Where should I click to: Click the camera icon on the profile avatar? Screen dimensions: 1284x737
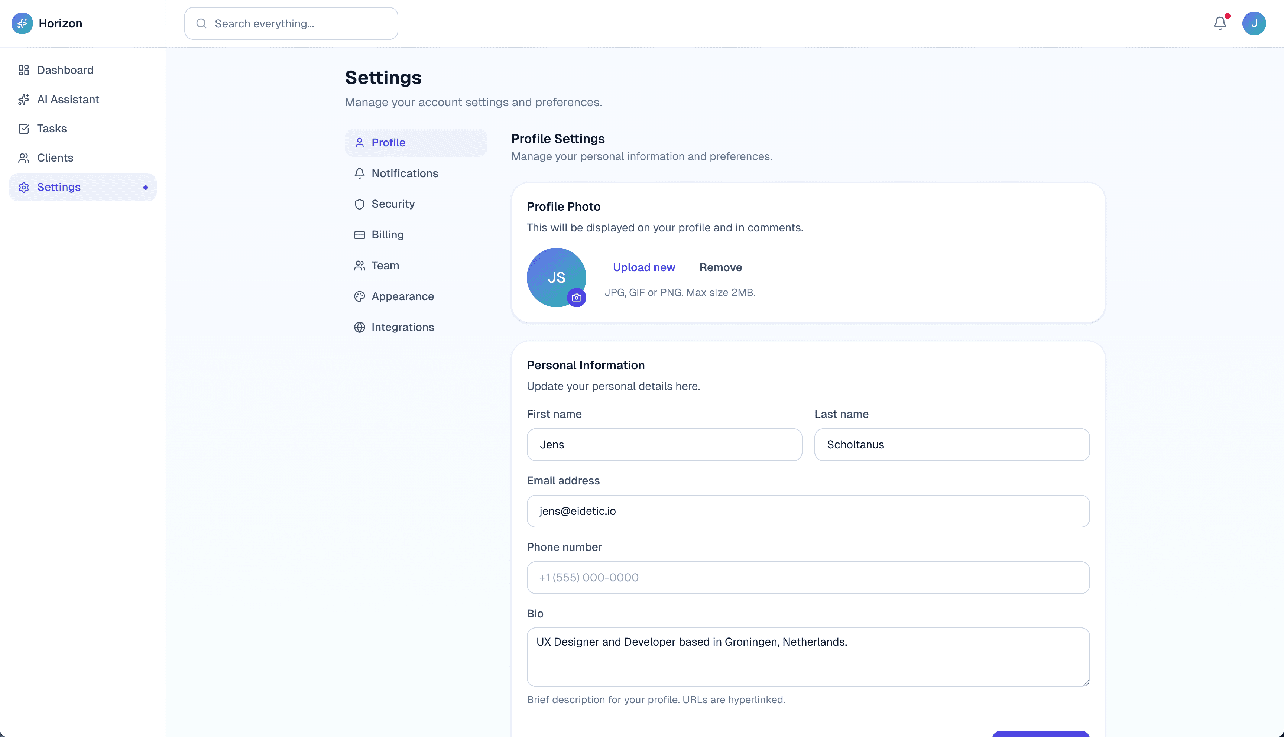(576, 298)
